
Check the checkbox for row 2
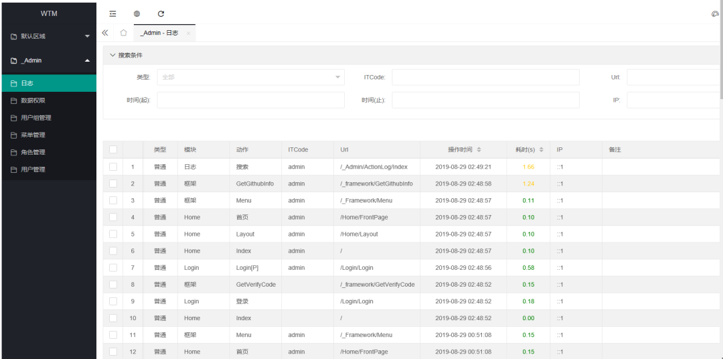tap(113, 184)
